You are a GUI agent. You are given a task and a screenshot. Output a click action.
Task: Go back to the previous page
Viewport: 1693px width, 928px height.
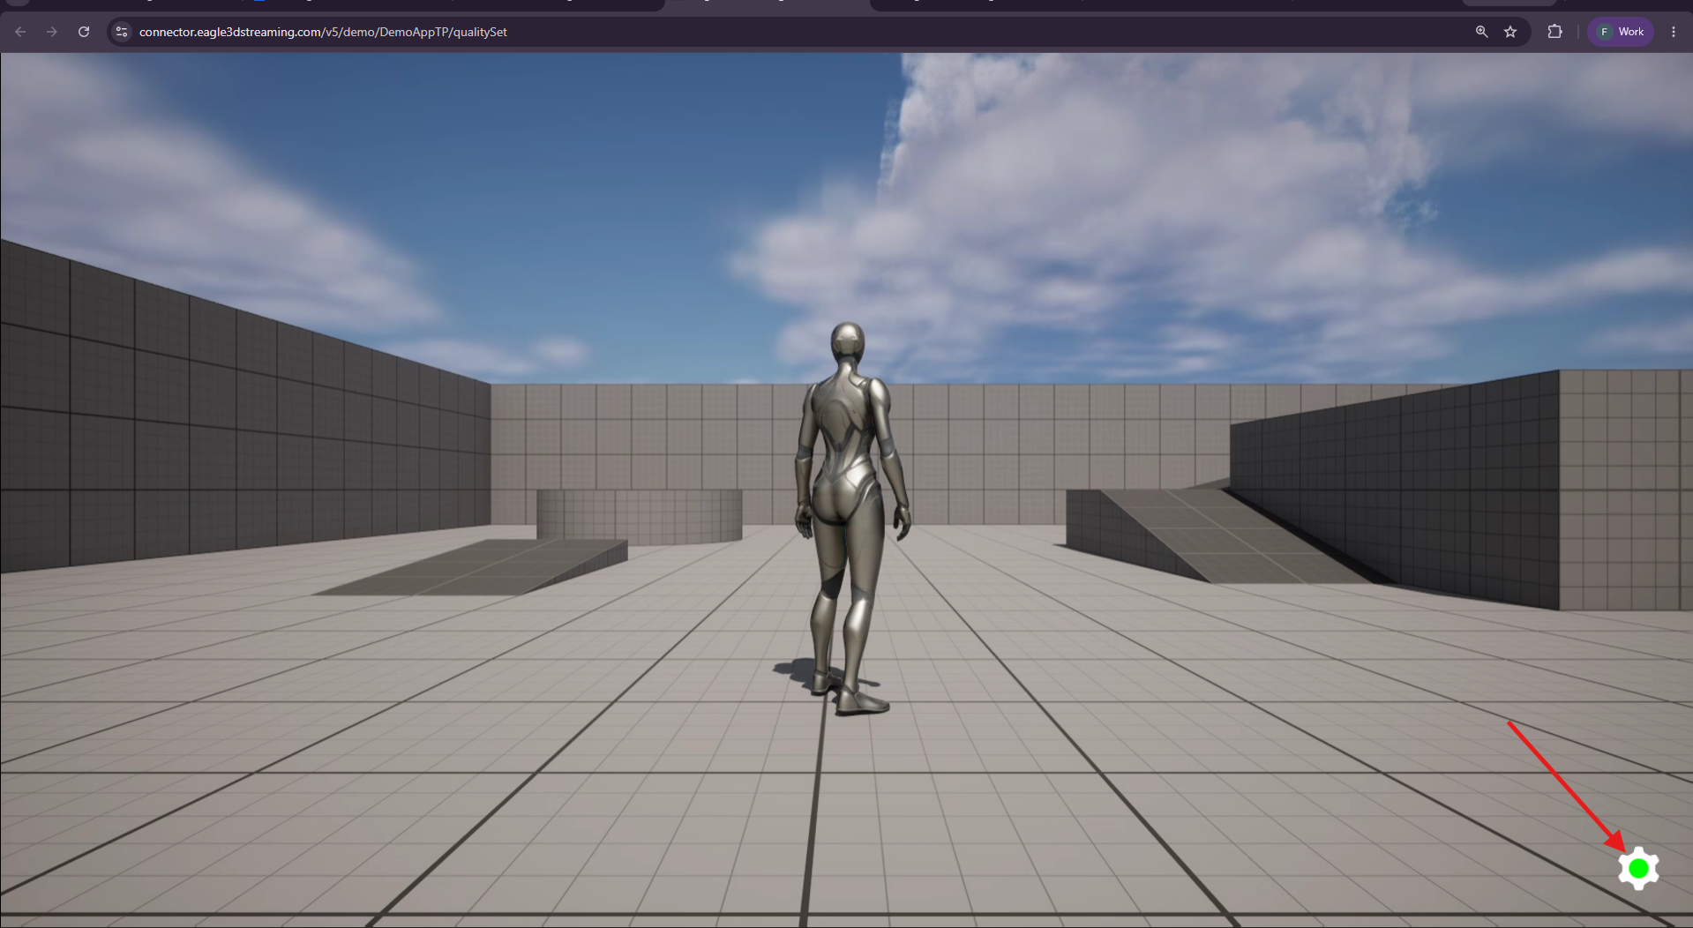[x=20, y=32]
